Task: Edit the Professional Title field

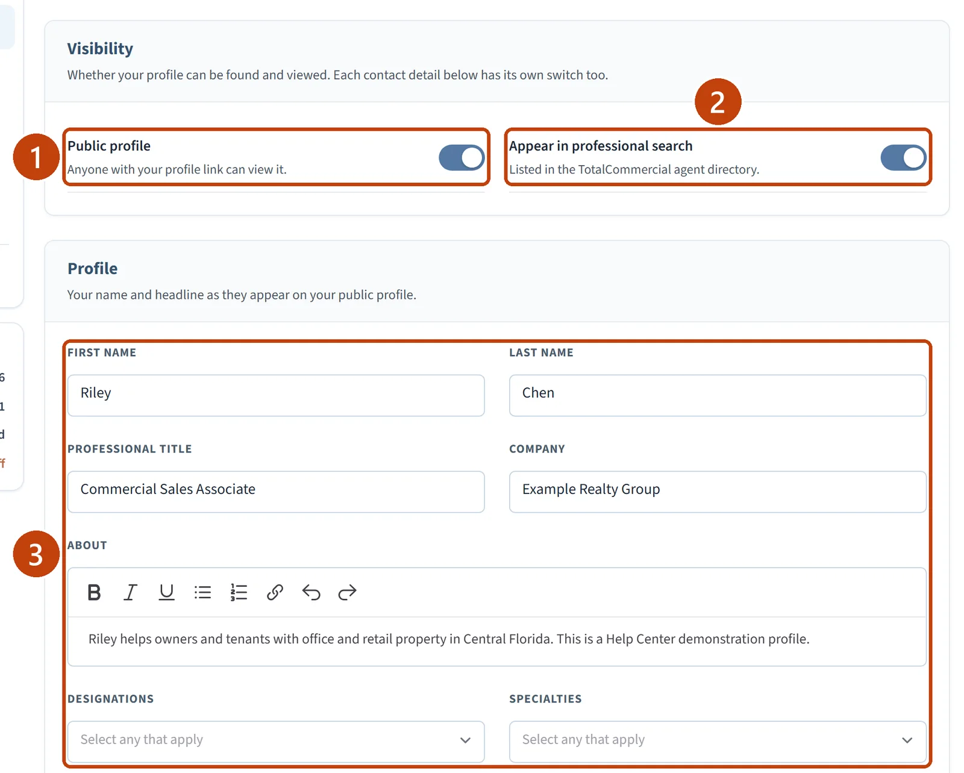Action: point(276,492)
